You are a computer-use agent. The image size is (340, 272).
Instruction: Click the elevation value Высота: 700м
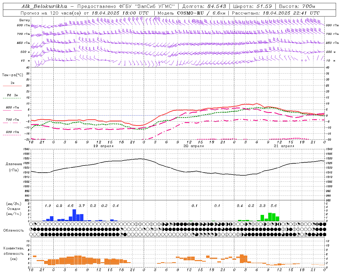pos(297,6)
